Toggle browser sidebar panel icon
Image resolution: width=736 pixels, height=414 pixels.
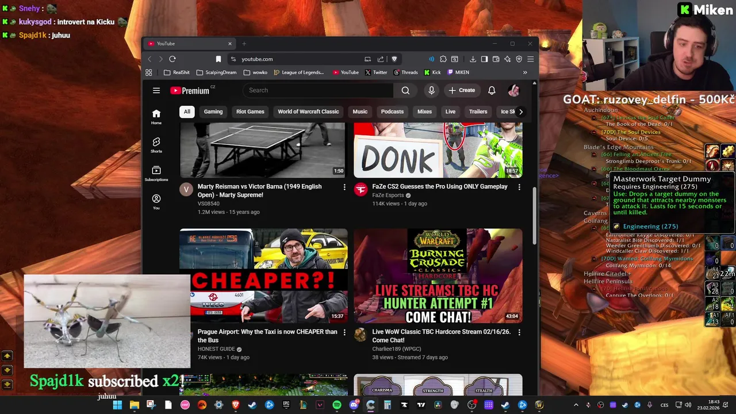(x=484, y=59)
